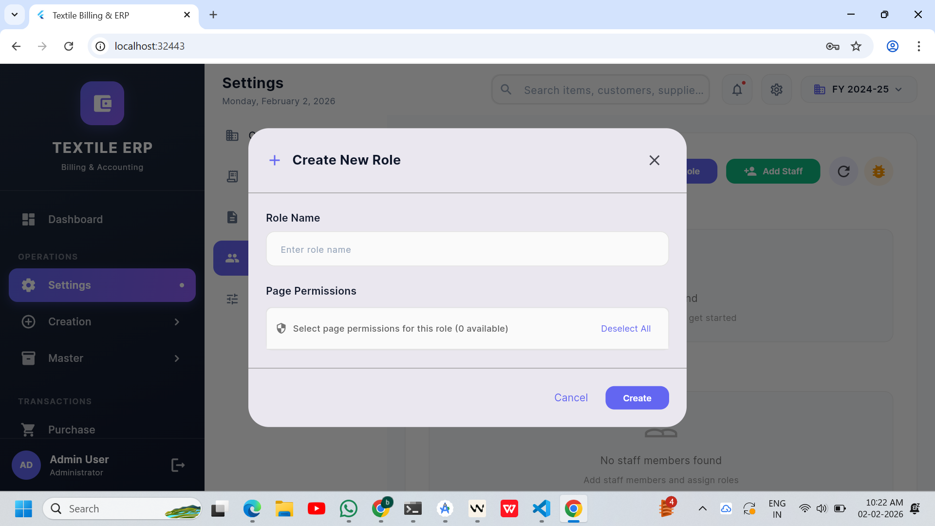Open the tune sliders icon tab
This screenshot has height=526, width=935.
(x=232, y=299)
